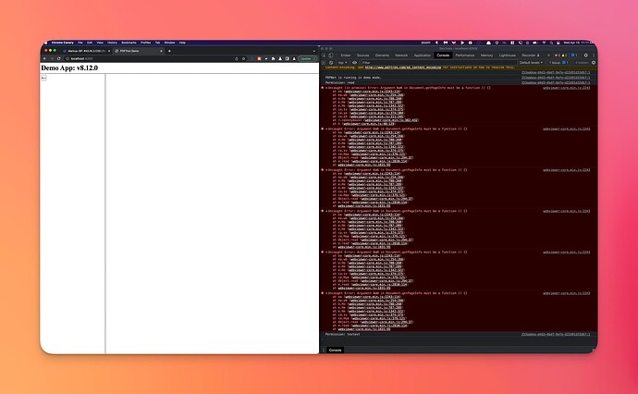
Task: Activate the DevTools inspect element picker
Action: tap(324, 55)
